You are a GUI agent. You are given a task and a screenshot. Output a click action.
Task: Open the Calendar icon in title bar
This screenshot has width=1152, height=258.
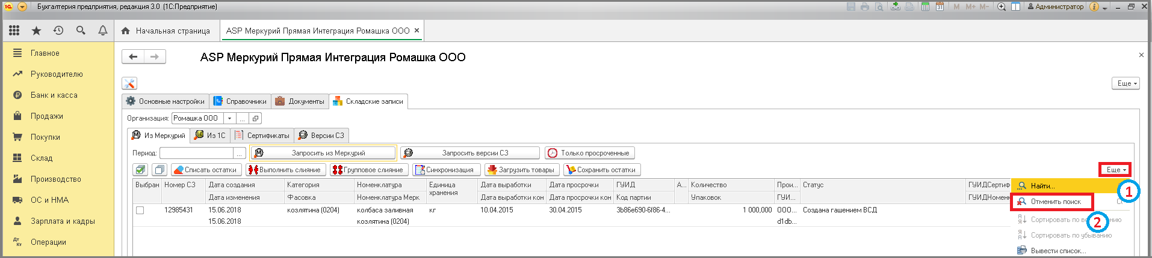click(940, 7)
